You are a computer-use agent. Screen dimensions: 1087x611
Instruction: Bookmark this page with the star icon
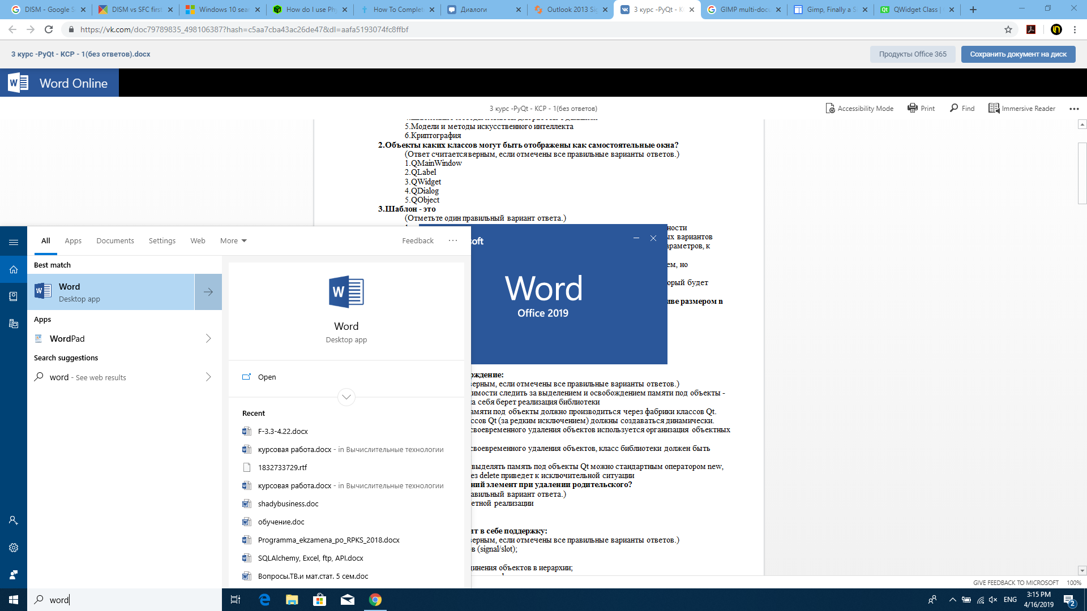coord(1008,29)
